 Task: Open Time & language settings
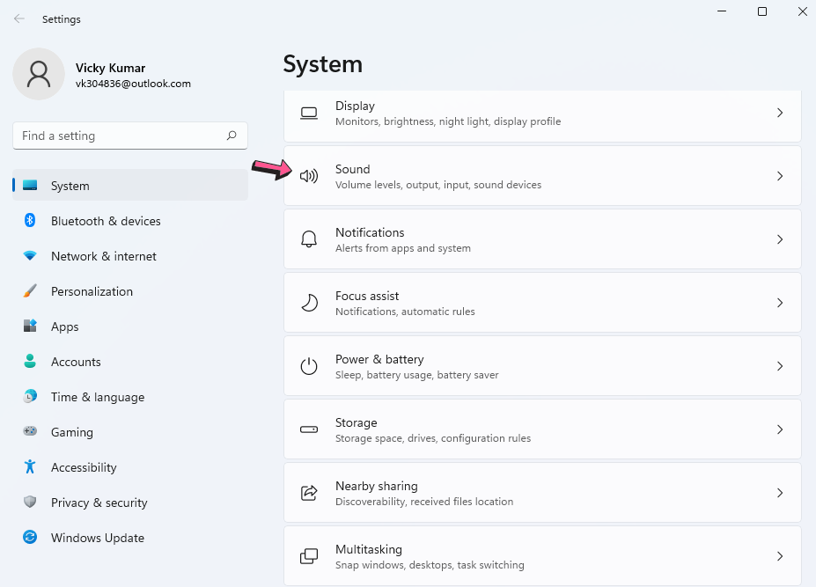tap(130, 397)
